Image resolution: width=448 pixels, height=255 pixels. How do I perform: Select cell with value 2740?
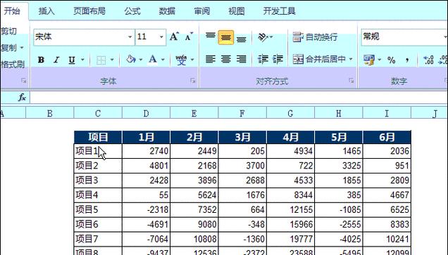(146, 151)
